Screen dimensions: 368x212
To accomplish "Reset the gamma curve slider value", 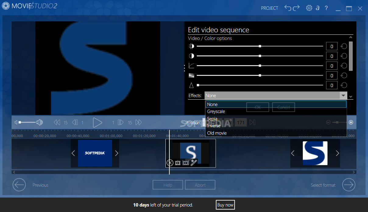I will pyautogui.click(x=344, y=66).
